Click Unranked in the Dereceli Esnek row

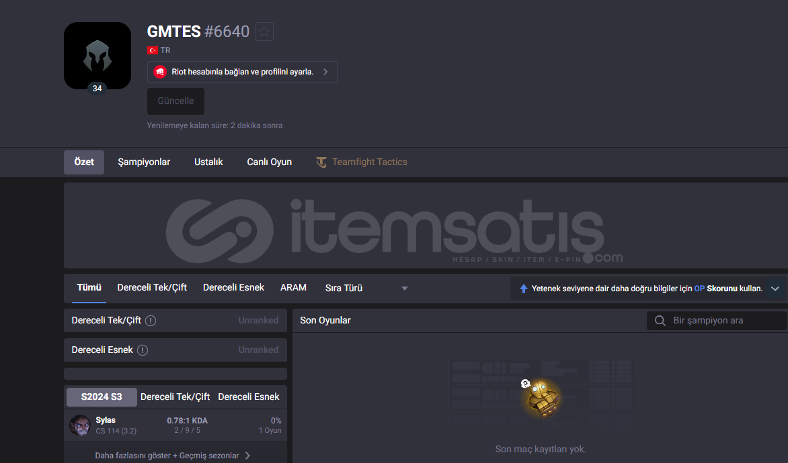pyautogui.click(x=258, y=350)
